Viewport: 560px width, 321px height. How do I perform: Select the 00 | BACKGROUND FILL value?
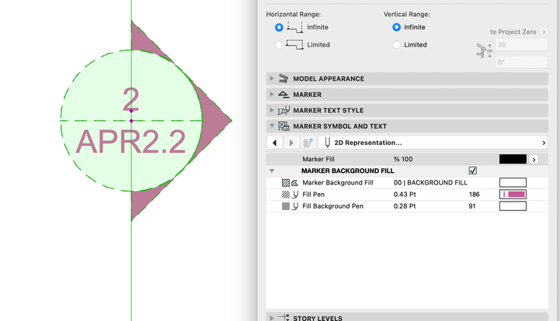[430, 183]
